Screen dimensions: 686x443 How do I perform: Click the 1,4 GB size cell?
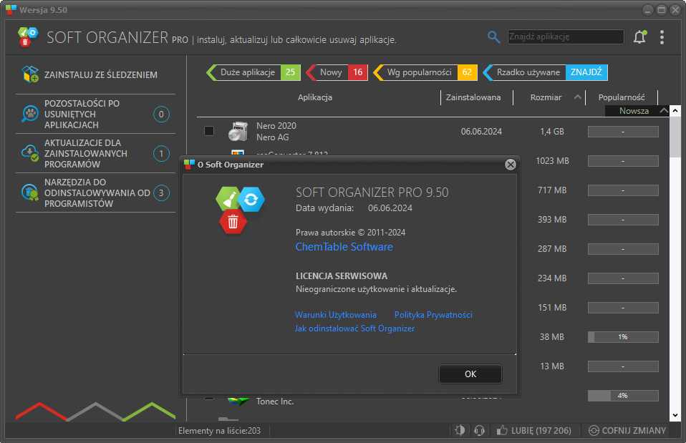[552, 131]
